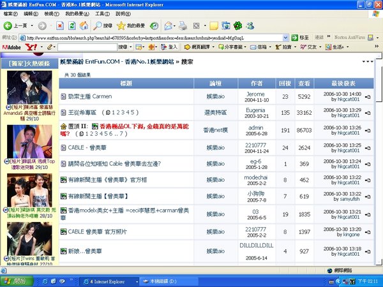Go to Home page icon

(84, 26)
